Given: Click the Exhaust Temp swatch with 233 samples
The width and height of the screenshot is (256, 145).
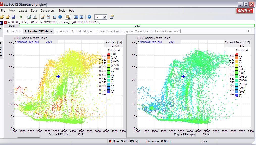Looking at the screenshot, I should point(237,69).
